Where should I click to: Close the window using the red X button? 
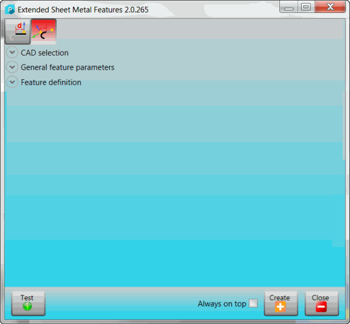pos(330,7)
